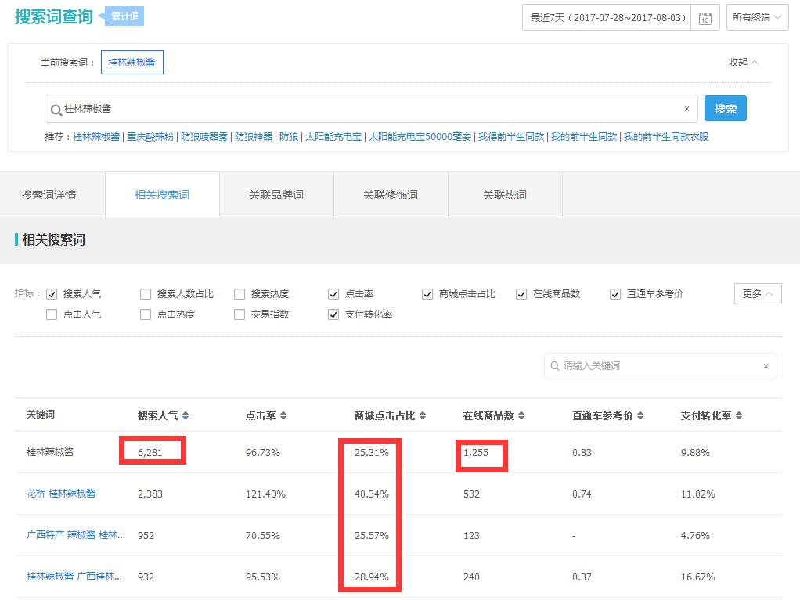Enable the 交易指数 checkbox

coord(239,315)
